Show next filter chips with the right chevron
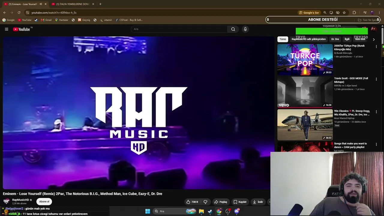 coord(373,39)
